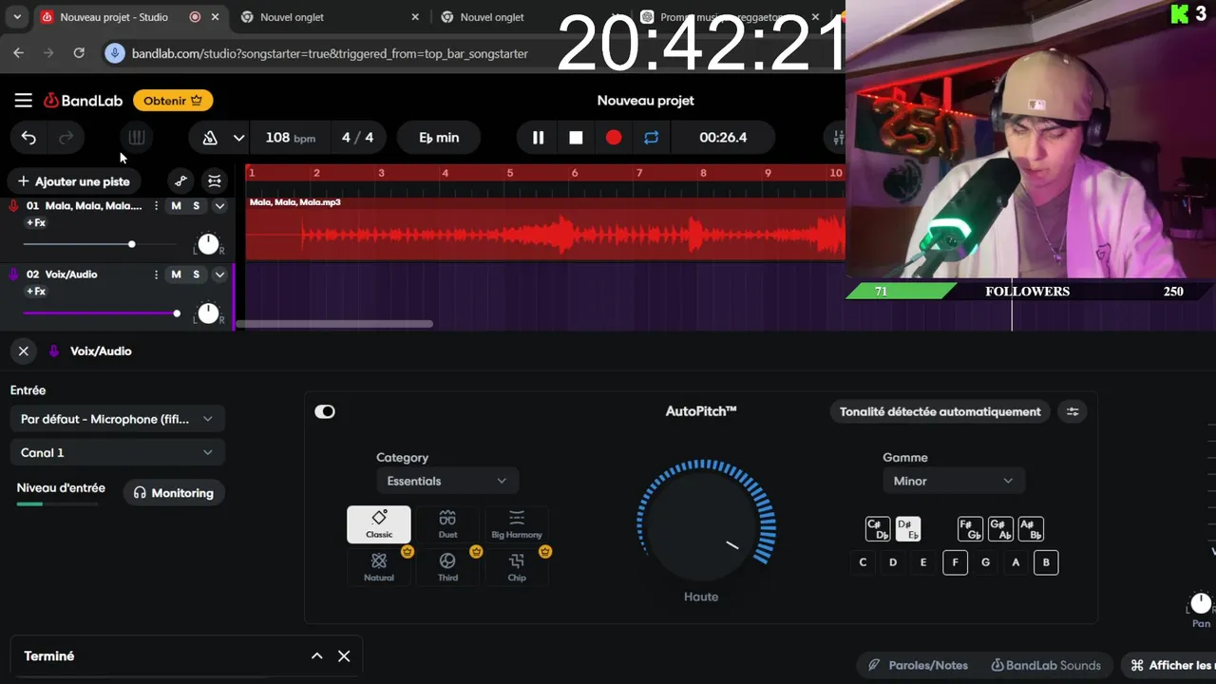1216x684 pixels.
Task: Open the metronome options dropdown arrow
Action: click(x=238, y=138)
